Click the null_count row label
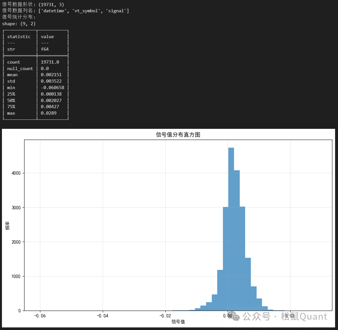Screen dimensions: 338x330 (20, 68)
